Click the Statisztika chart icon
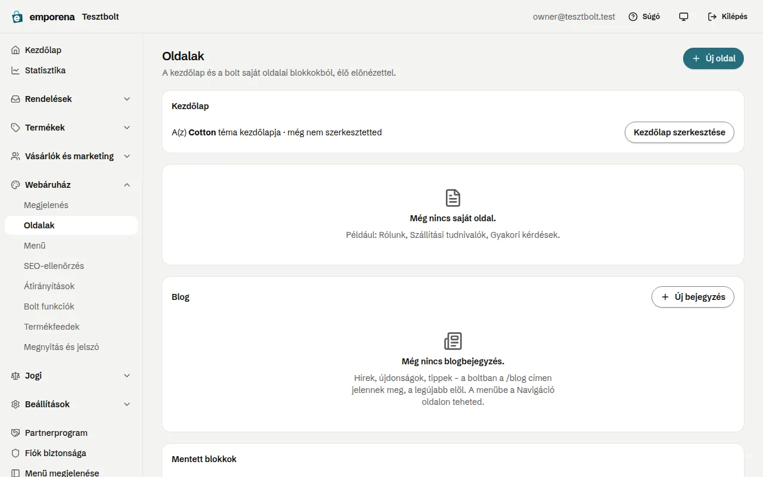 (15, 70)
